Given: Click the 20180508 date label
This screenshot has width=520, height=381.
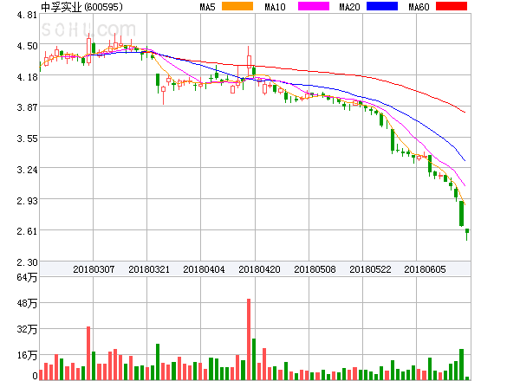Looking at the screenshot, I should [x=315, y=269].
